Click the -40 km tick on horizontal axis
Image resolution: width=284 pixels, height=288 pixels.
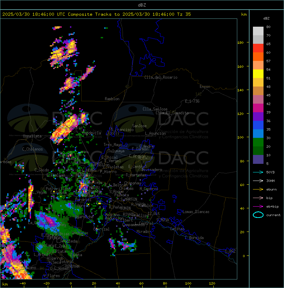tap(23, 284)
